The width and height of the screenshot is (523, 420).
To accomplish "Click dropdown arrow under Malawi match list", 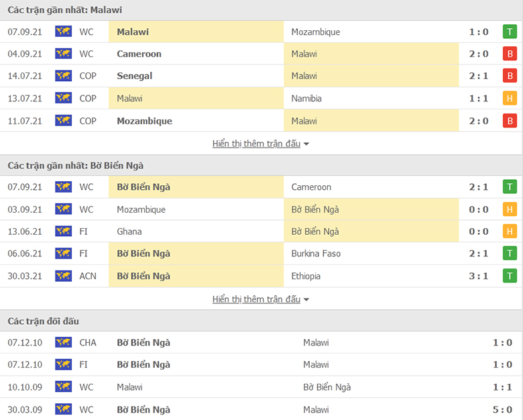I will pyautogui.click(x=306, y=144).
